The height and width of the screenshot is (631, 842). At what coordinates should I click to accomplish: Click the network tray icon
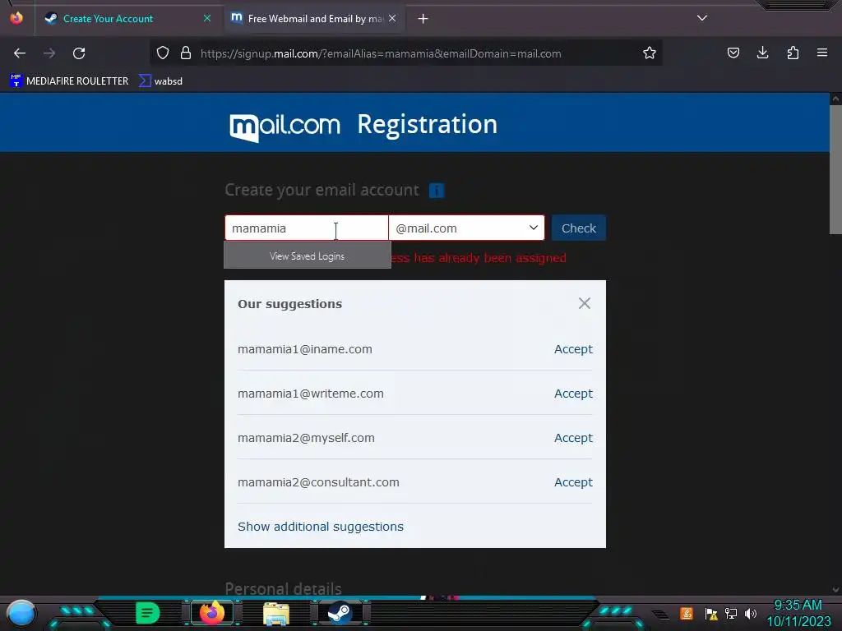(x=731, y=613)
